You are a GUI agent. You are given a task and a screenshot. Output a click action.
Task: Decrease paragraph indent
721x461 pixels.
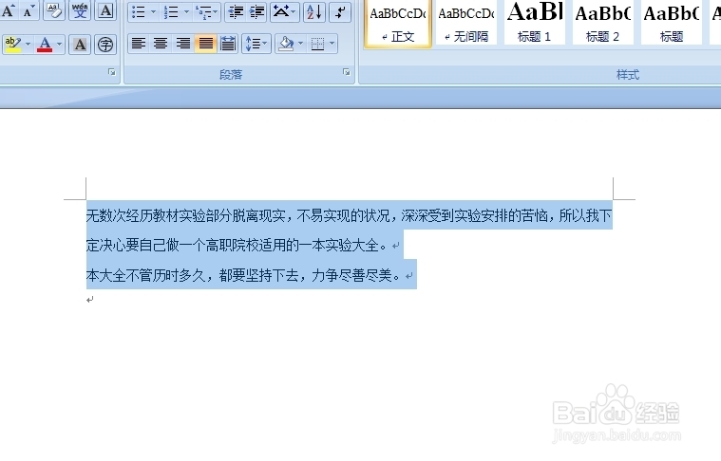point(236,12)
